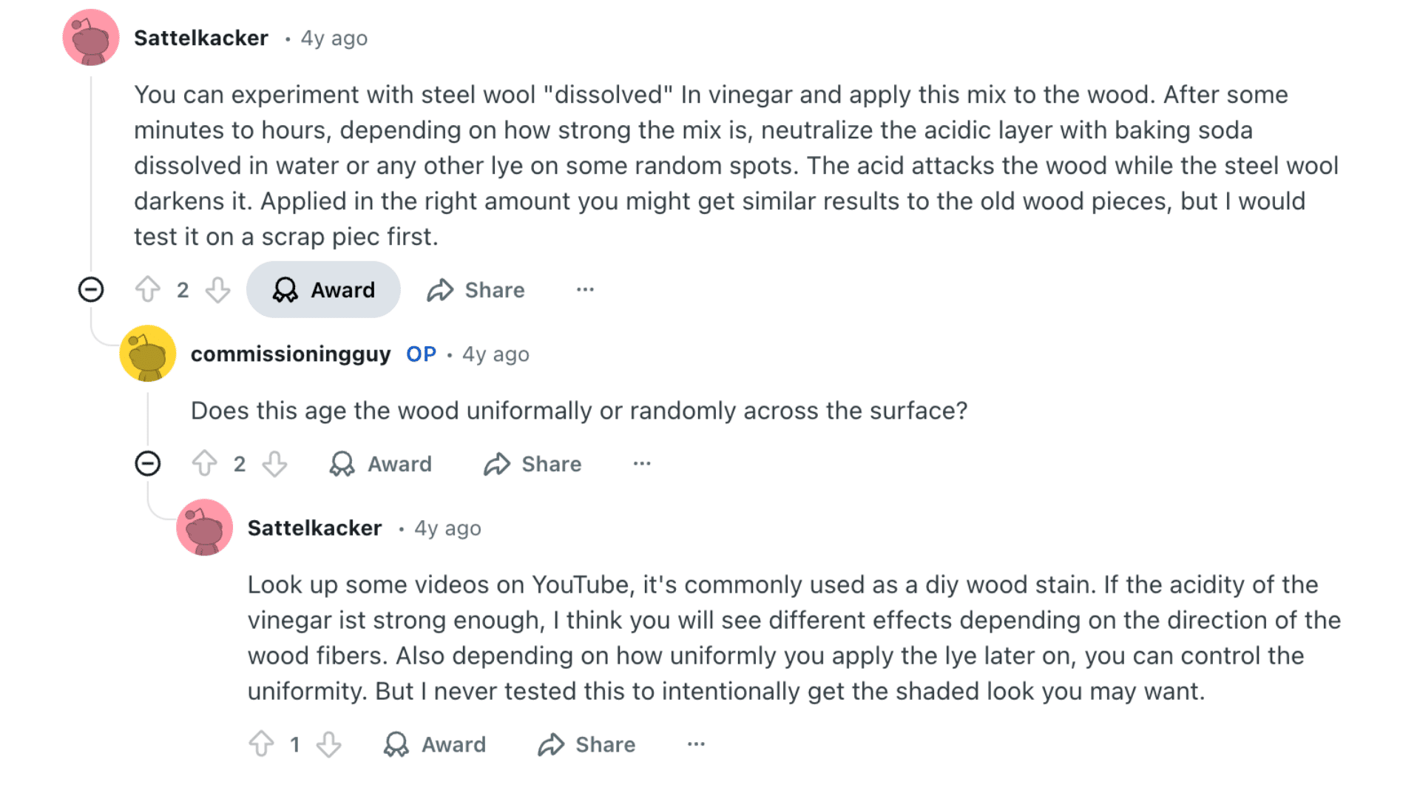Downvote commissioningguy's reply
This screenshot has height=799, width=1420.
coord(274,464)
